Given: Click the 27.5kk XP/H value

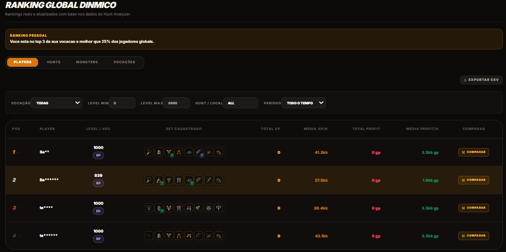Looking at the screenshot, I should (x=321, y=180).
